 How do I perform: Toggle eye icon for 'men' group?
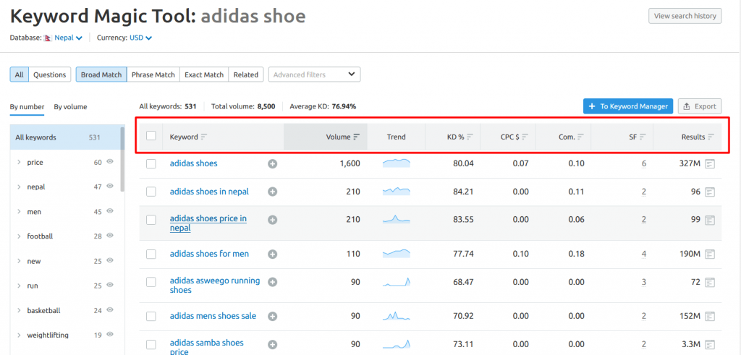(x=110, y=211)
